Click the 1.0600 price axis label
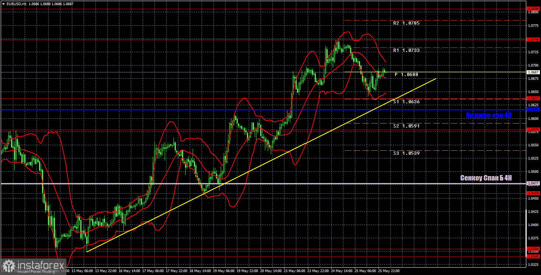Screen dimensions: 541x275 pyautogui.click(x=533, y=118)
